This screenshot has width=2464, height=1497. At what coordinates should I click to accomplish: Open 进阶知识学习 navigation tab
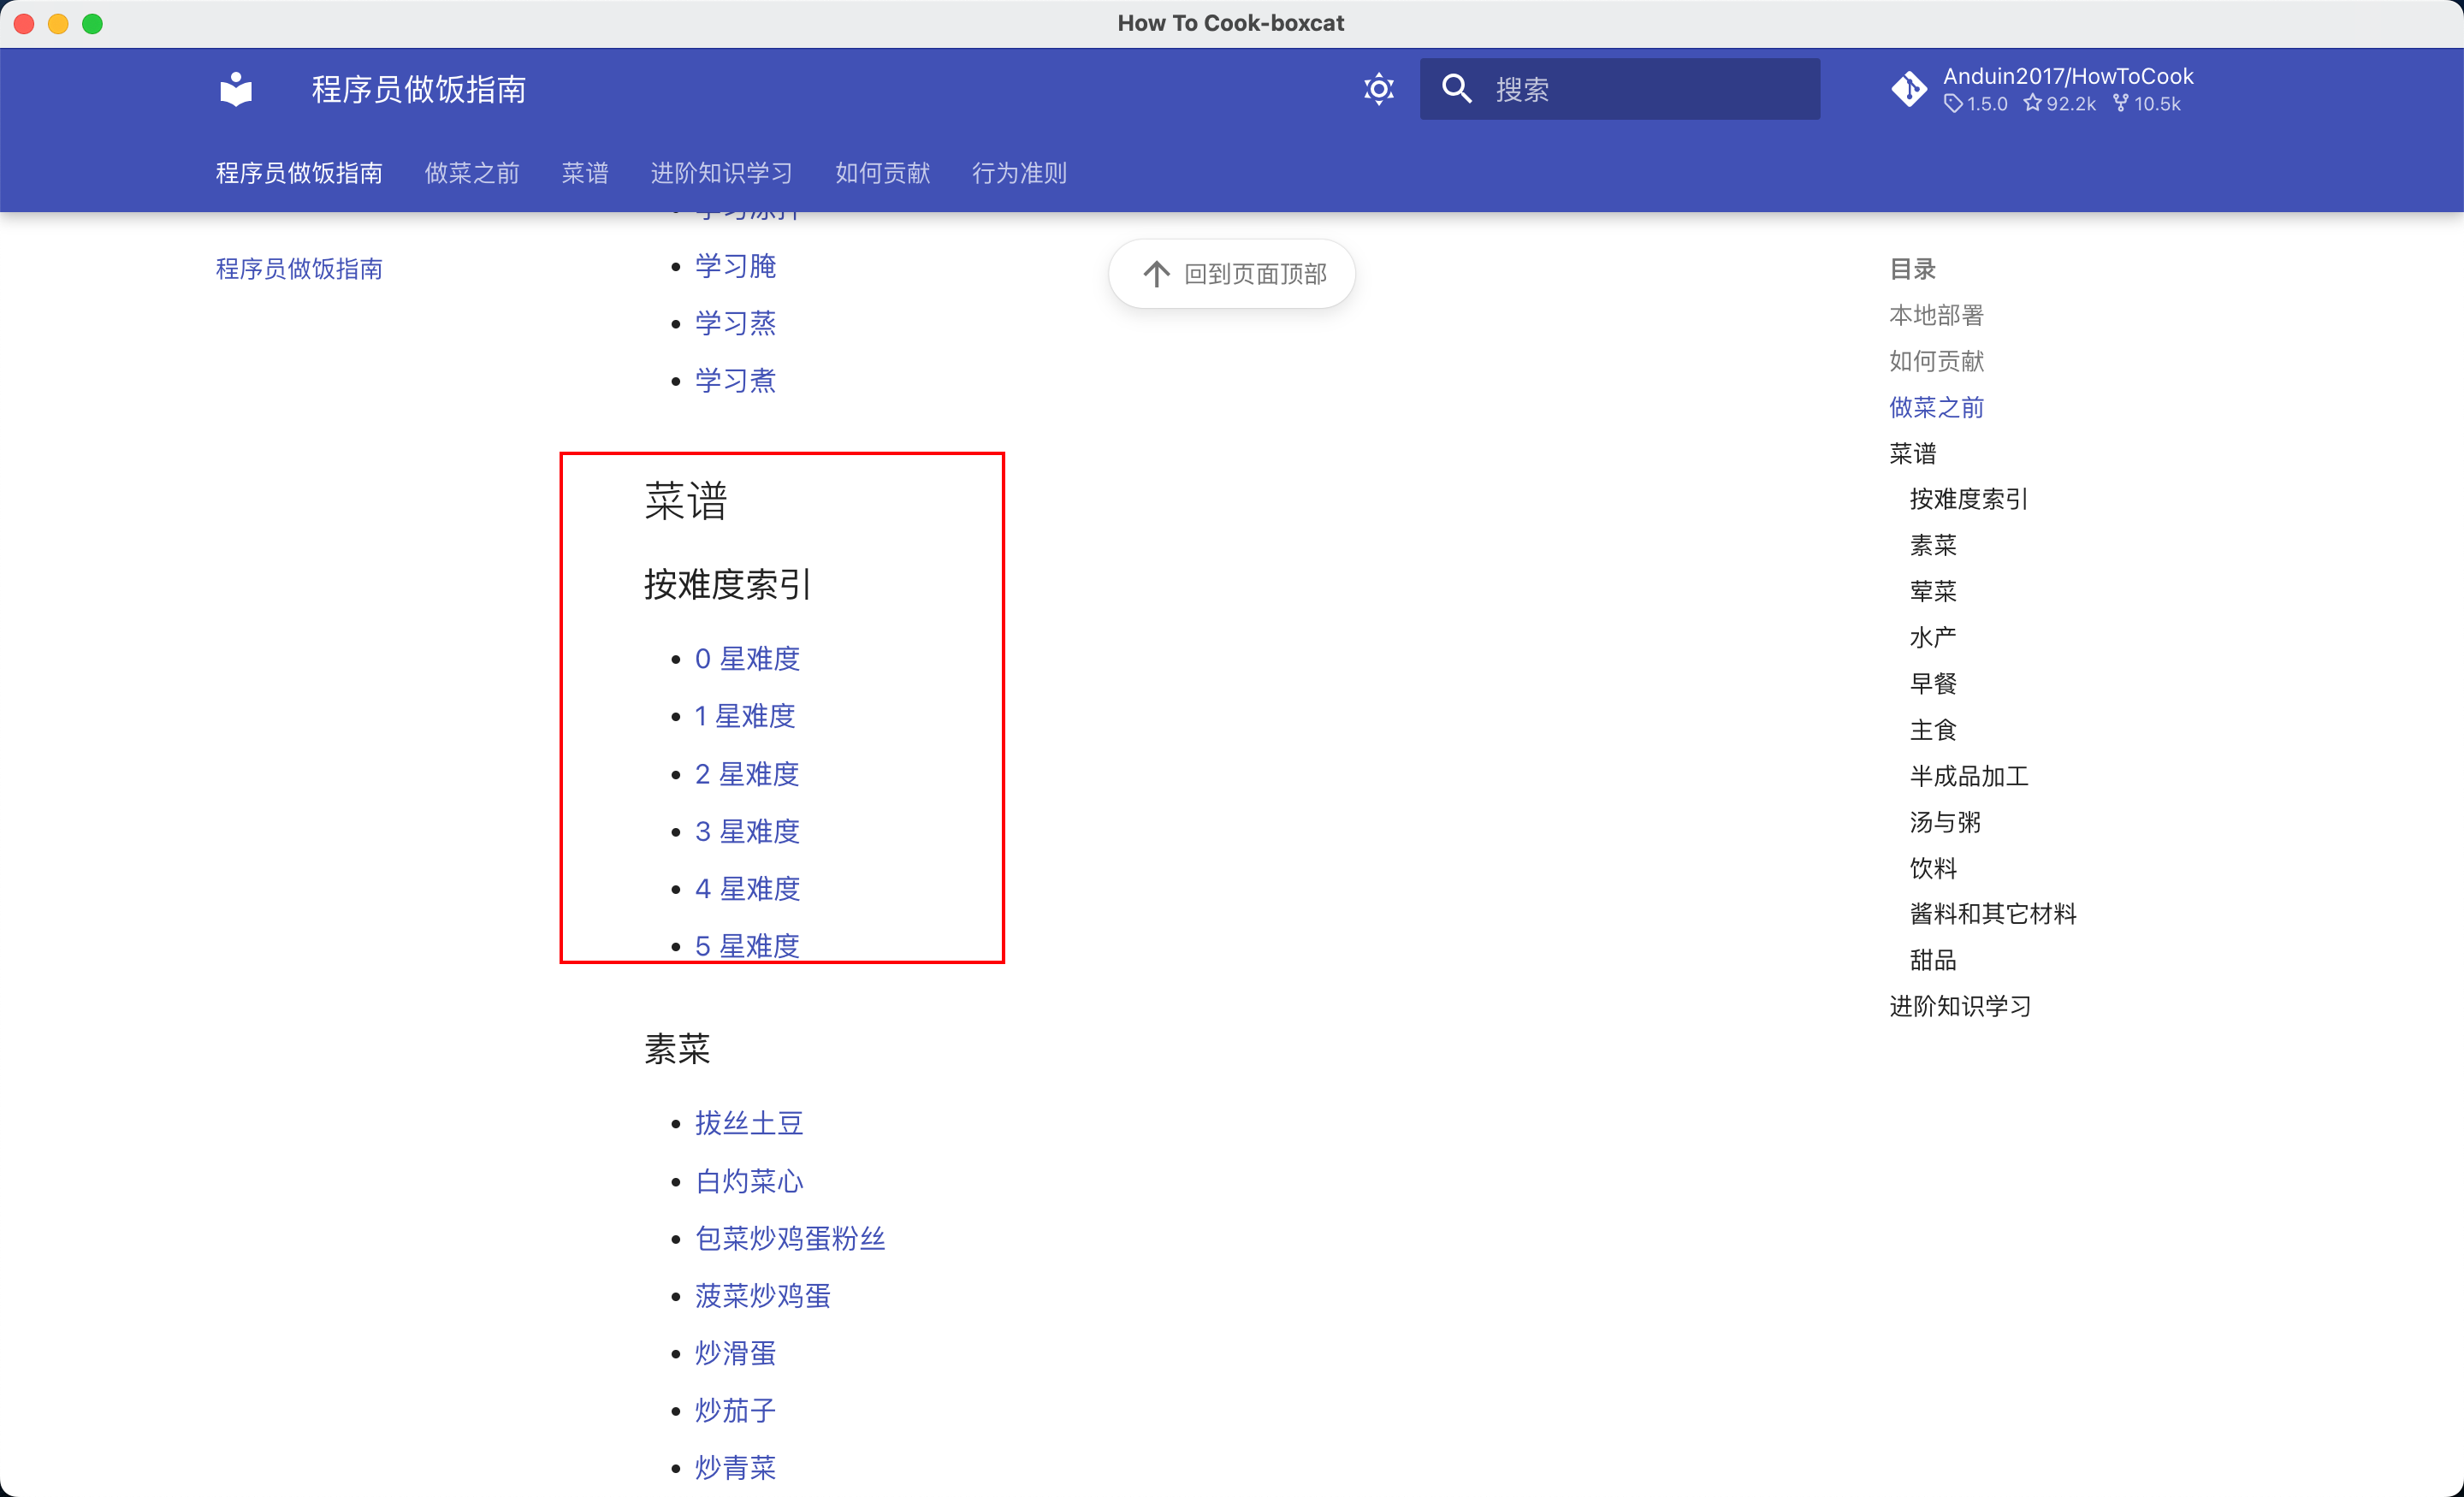[721, 173]
